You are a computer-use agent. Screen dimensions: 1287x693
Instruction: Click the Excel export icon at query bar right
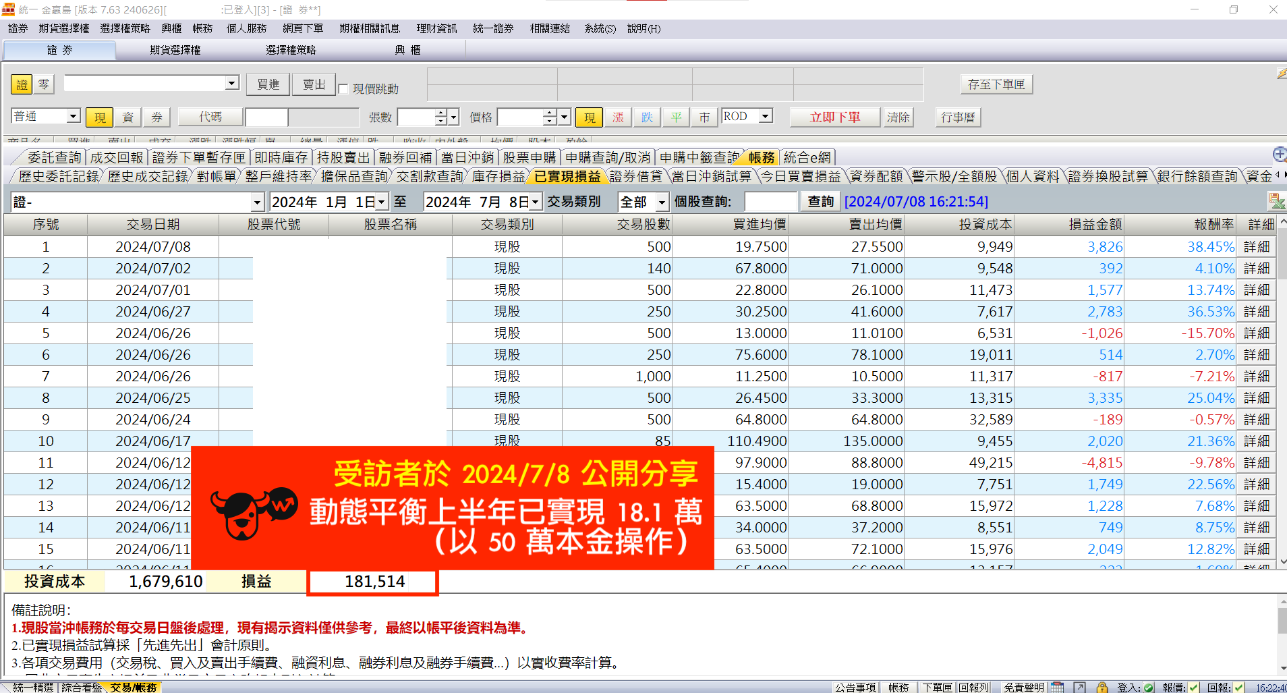pyautogui.click(x=1276, y=201)
